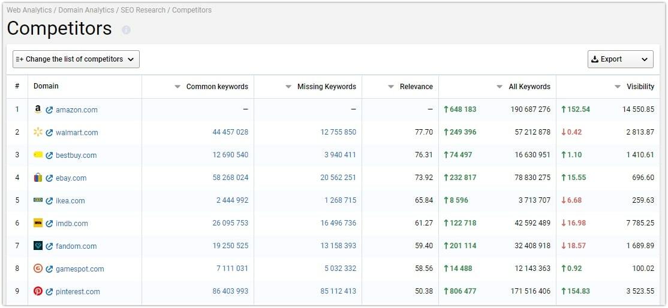Go to SEO Research breadcrumb
This screenshot has height=308, width=668.
click(143, 10)
